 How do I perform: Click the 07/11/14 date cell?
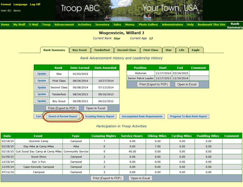coord(8,172)
